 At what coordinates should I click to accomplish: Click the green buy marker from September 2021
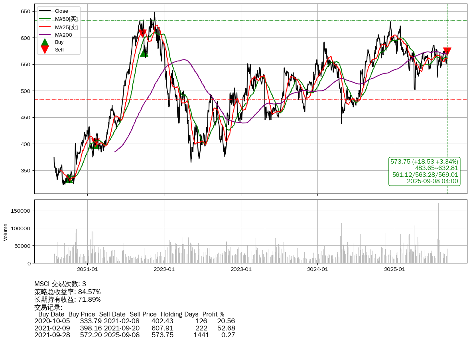click(x=144, y=53)
